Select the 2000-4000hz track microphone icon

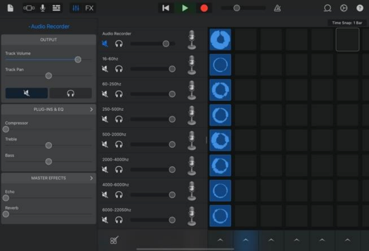192,166
